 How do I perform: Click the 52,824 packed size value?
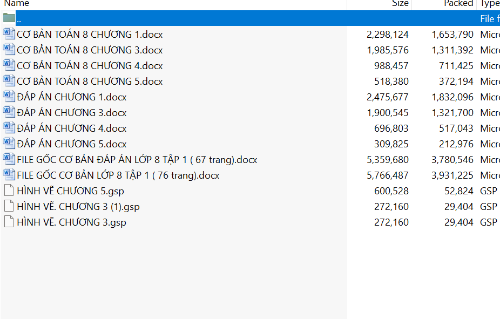coord(458,191)
